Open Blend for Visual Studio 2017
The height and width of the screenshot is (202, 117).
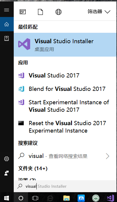point(65,89)
